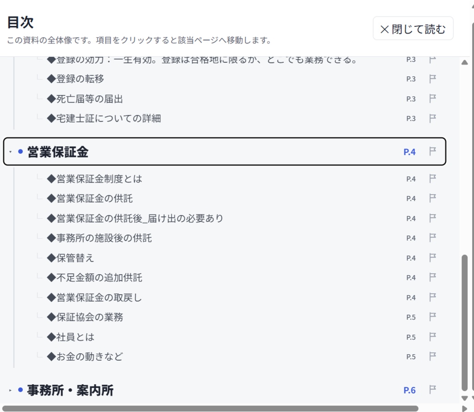Click the 閉じて読む close button
The image size is (474, 412).
[413, 29]
